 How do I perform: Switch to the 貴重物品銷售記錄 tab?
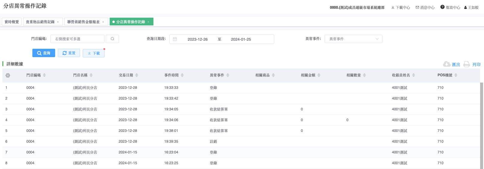click(x=40, y=22)
